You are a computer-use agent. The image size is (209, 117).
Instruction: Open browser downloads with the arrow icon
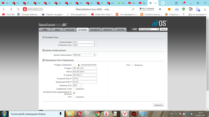coord(205,9)
